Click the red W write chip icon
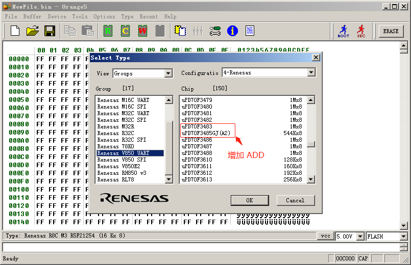 [x=142, y=31]
